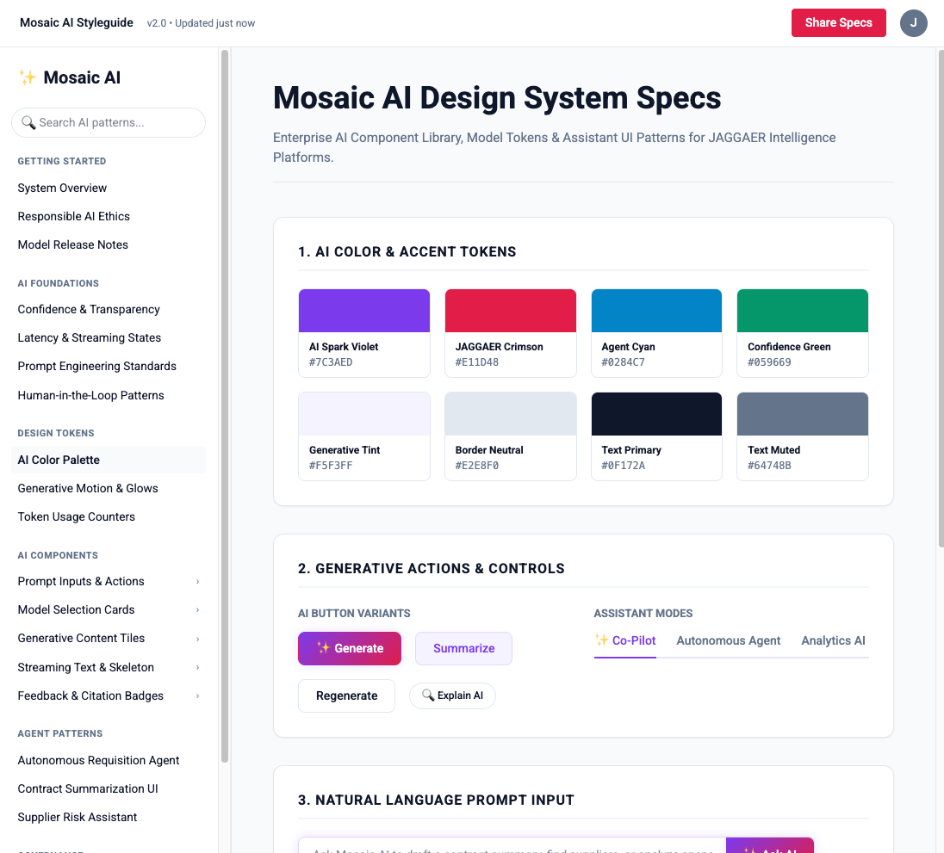Click the v2.0 Updated just now text
The width and height of the screenshot is (944, 853).
[x=201, y=23]
